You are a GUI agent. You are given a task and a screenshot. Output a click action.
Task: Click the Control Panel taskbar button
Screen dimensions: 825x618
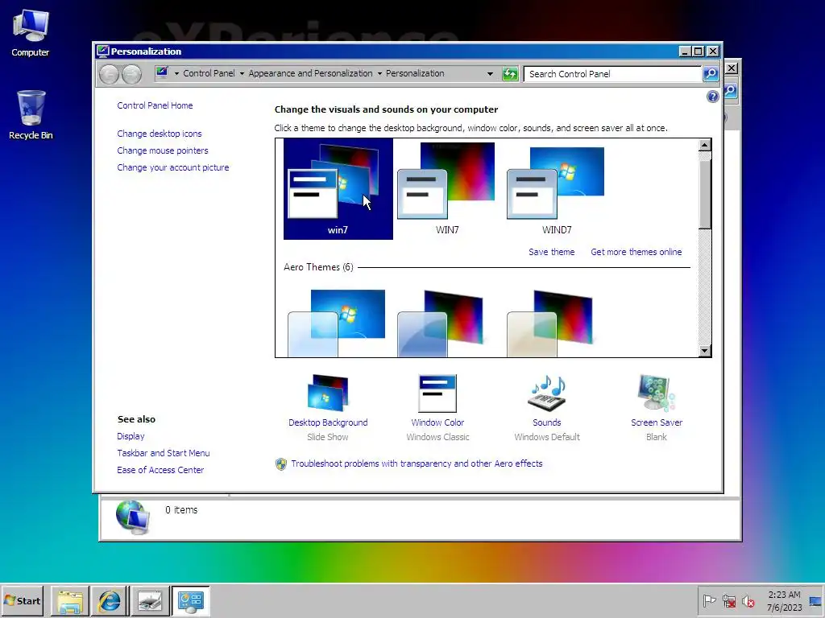(190, 601)
